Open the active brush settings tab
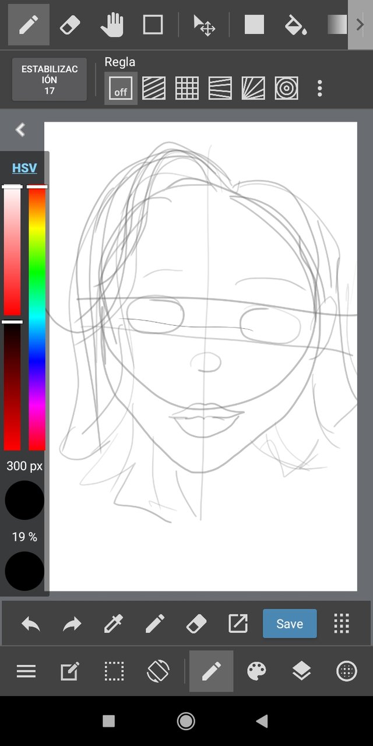Screen dimensions: 373x746 [x=211, y=671]
